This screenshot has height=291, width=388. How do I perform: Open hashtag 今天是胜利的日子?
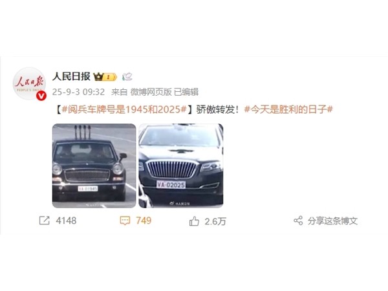pyautogui.click(x=288, y=109)
